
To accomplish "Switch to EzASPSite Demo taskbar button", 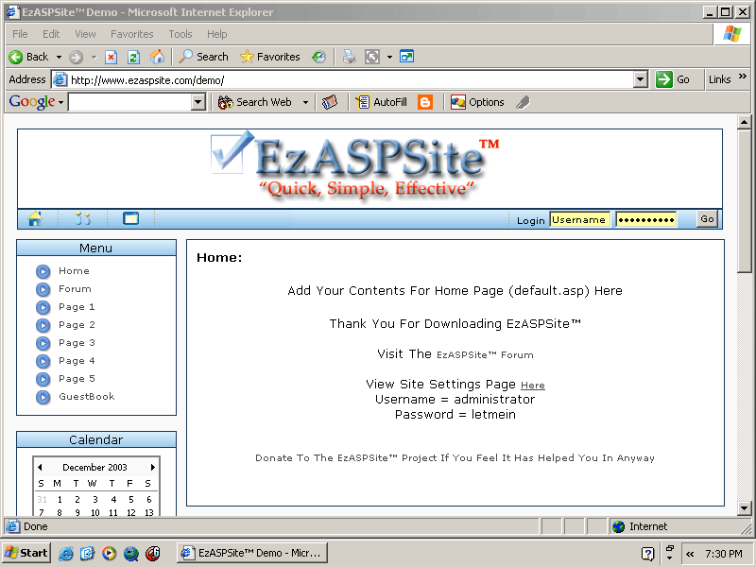I will click(252, 553).
